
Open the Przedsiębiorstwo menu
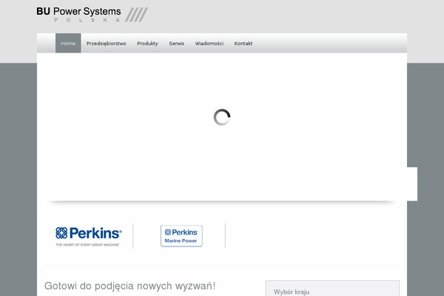click(106, 44)
